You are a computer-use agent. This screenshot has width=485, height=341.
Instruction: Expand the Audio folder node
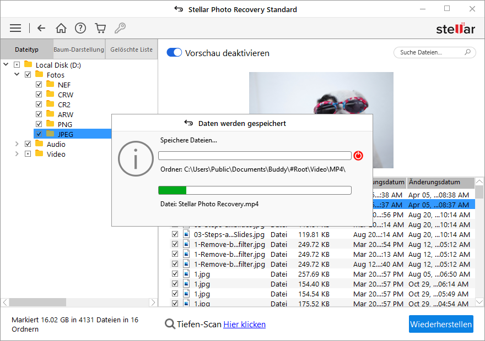pos(17,144)
